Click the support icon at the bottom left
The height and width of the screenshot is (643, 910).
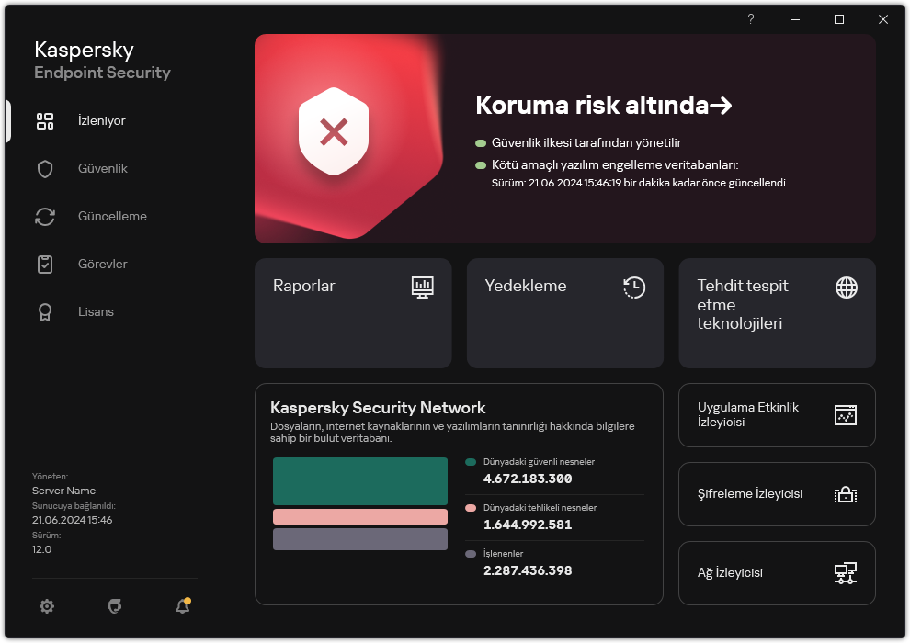pos(114,606)
